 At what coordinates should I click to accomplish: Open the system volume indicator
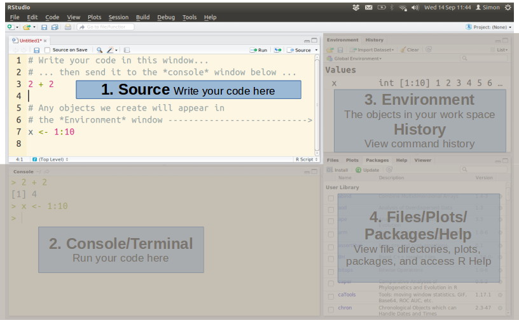coord(415,7)
